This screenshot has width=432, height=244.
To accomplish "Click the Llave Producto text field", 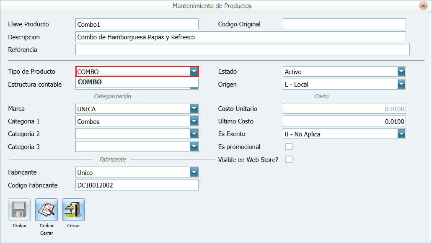I will pyautogui.click(x=137, y=24).
